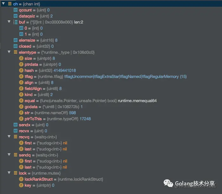
Task: Select the last row under recvq
Action: [x=111, y=149]
